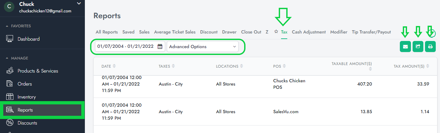Open Products & Services in sidebar
This screenshot has width=440, height=133.
38,71
